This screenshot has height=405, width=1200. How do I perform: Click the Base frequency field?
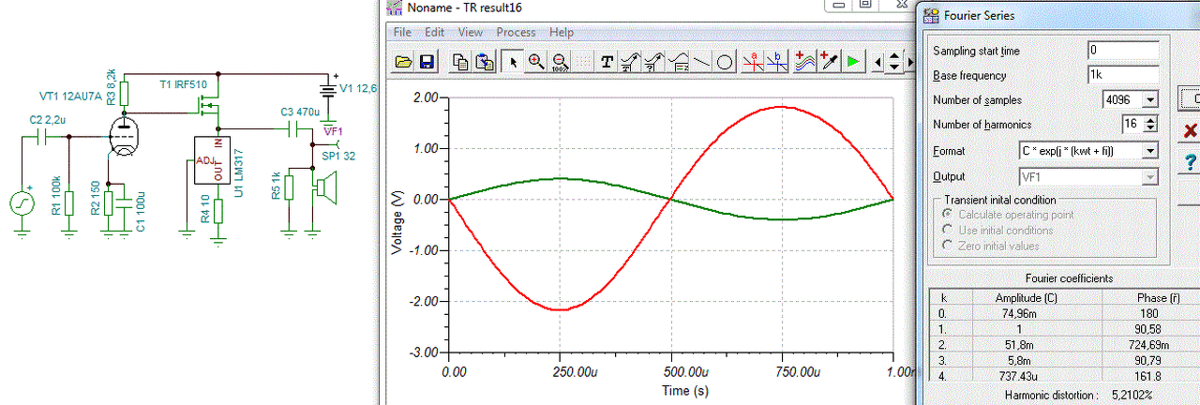pyautogui.click(x=1123, y=75)
